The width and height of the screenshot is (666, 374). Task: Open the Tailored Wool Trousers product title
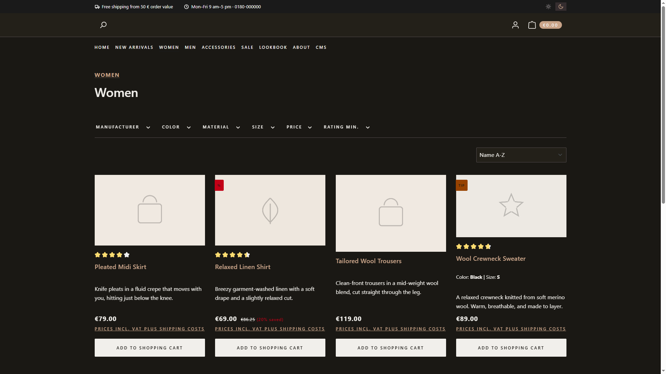point(368,261)
